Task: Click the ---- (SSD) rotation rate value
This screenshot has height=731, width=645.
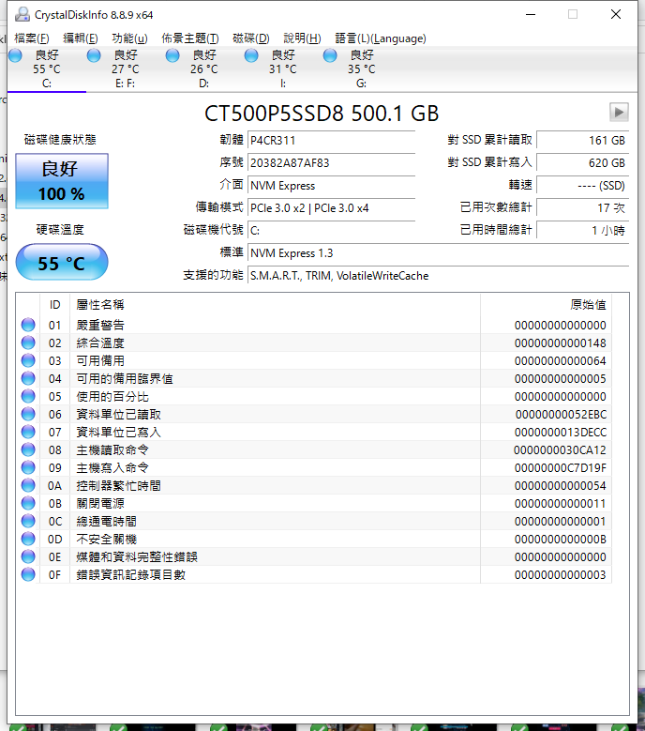Action: click(582, 186)
